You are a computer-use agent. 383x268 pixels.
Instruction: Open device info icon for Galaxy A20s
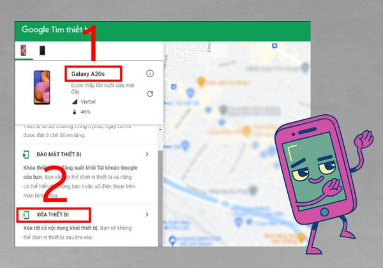click(150, 73)
